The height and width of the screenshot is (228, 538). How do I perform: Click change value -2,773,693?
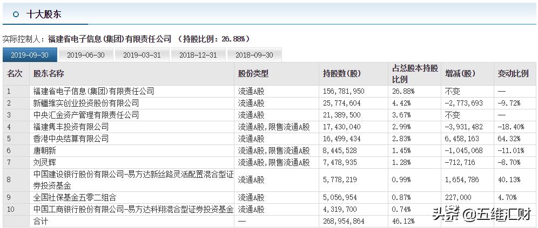coord(463,103)
